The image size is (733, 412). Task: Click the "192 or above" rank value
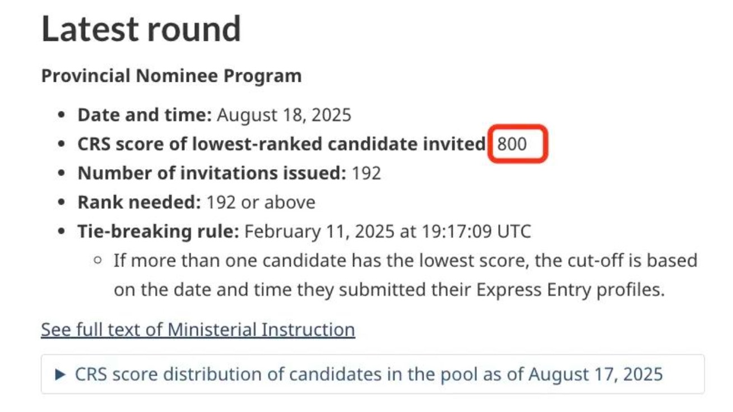click(x=261, y=202)
